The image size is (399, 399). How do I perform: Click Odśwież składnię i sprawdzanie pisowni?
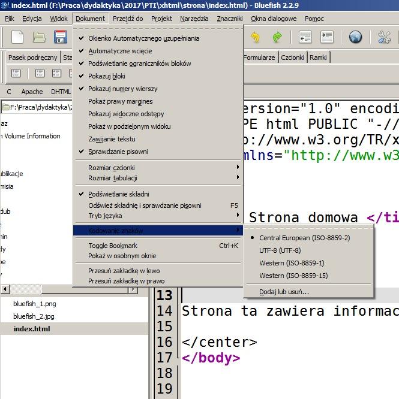click(158, 205)
